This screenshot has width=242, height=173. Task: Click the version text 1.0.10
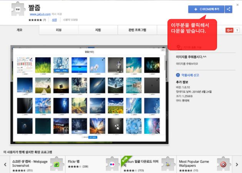coord(186,87)
